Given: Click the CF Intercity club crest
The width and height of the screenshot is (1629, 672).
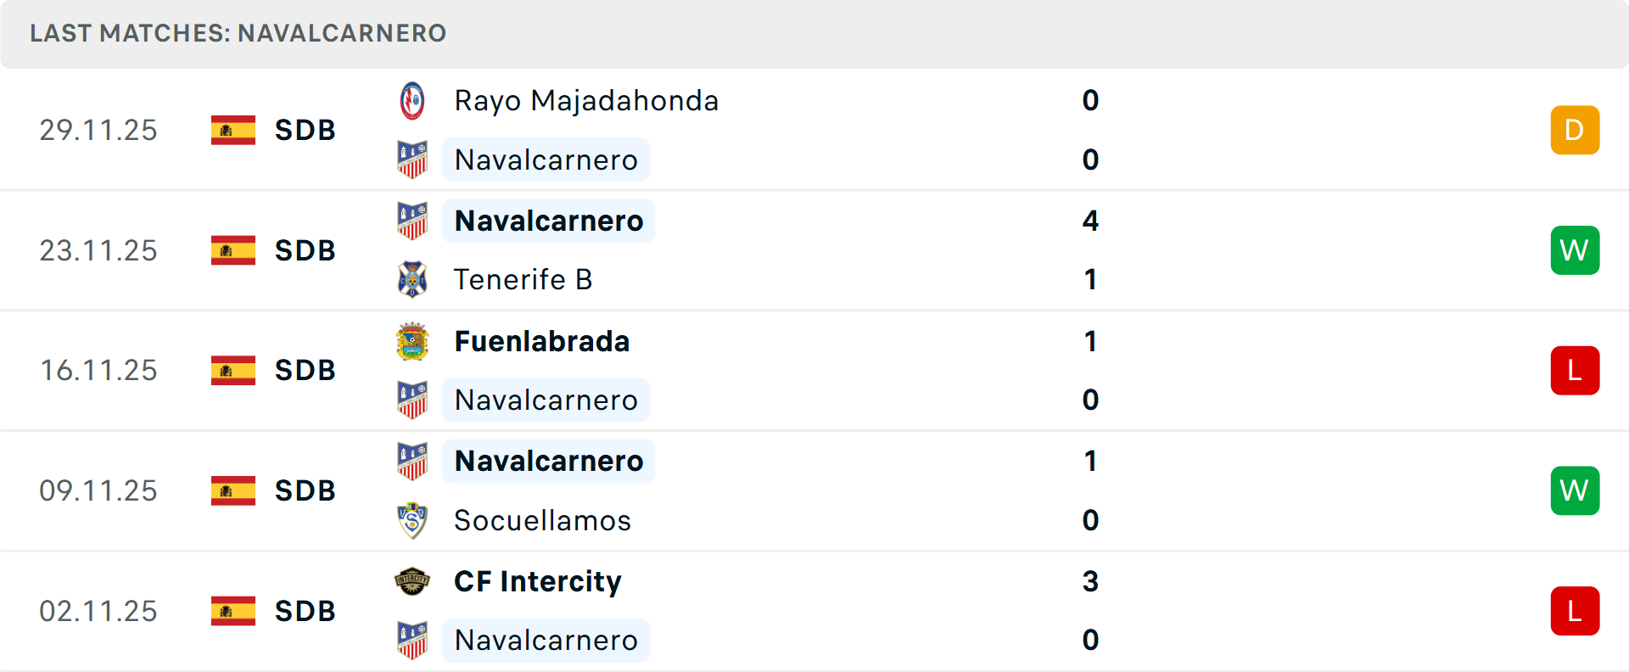Looking at the screenshot, I should (x=412, y=581).
